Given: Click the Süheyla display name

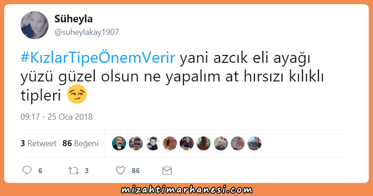Looking at the screenshot, I should tap(73, 19).
